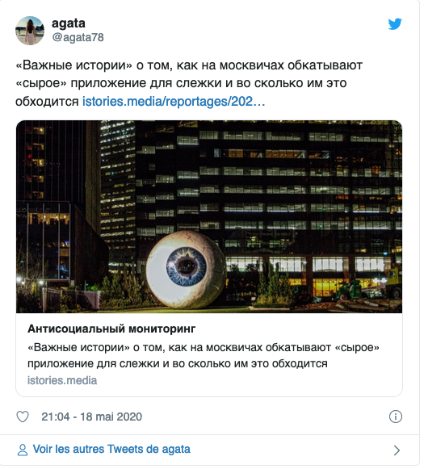Follow the istories.media/reportages link in the tweet text

[174, 102]
